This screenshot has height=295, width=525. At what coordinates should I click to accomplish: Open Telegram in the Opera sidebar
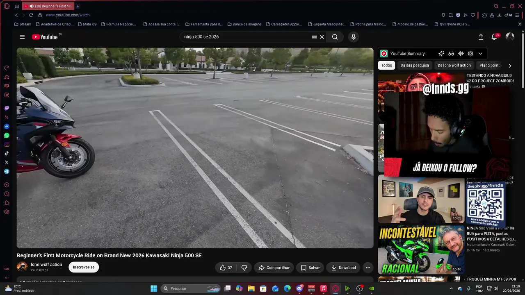(7, 172)
